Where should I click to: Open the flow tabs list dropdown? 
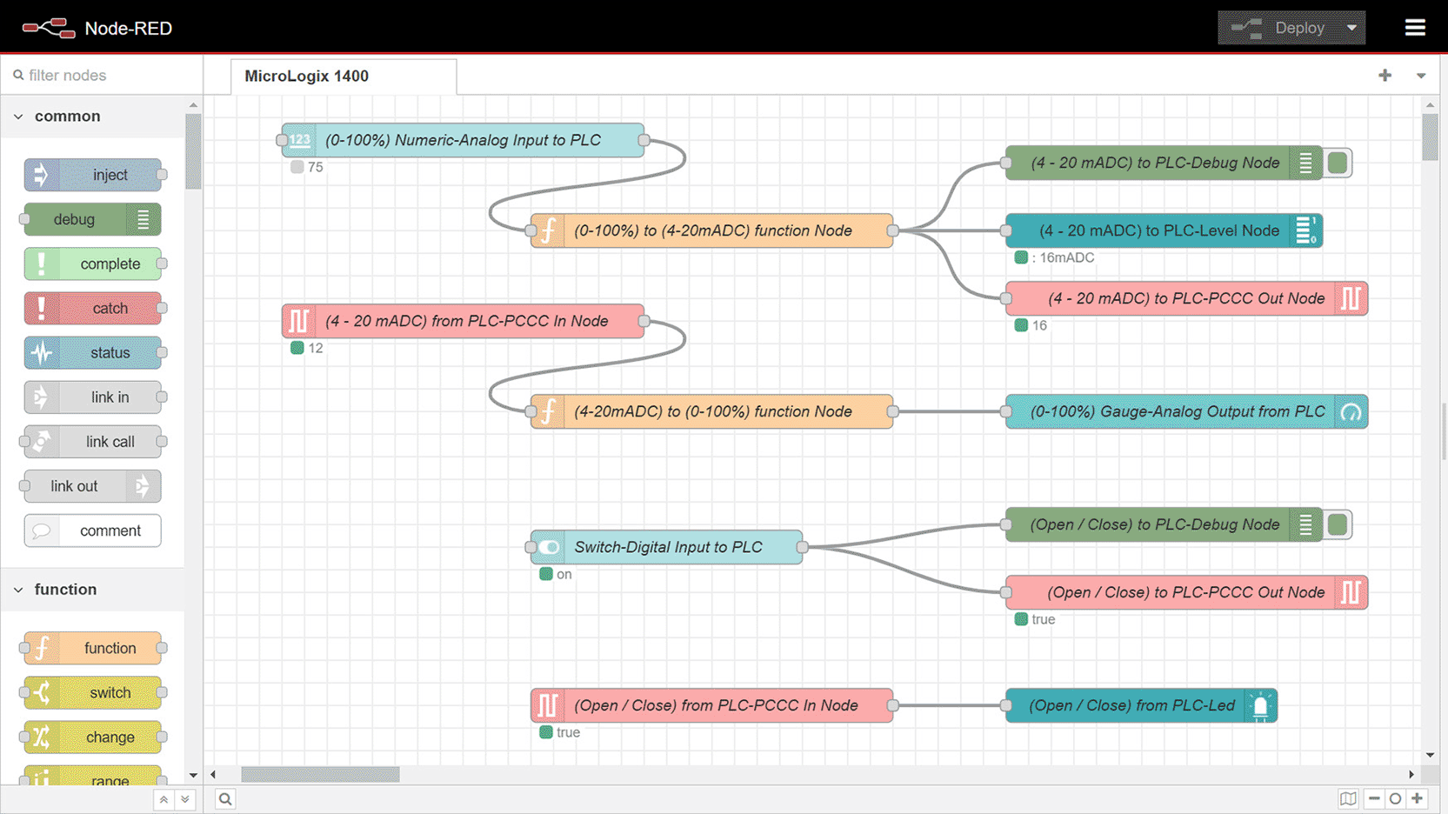1421,76
